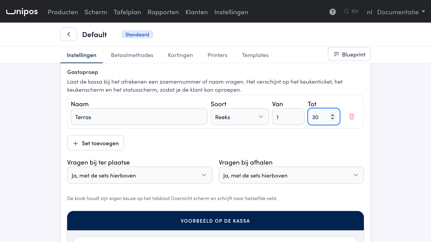This screenshot has width=431, height=242.
Task: Open the Vragen bij afhalen dropdown
Action: pos(291,175)
